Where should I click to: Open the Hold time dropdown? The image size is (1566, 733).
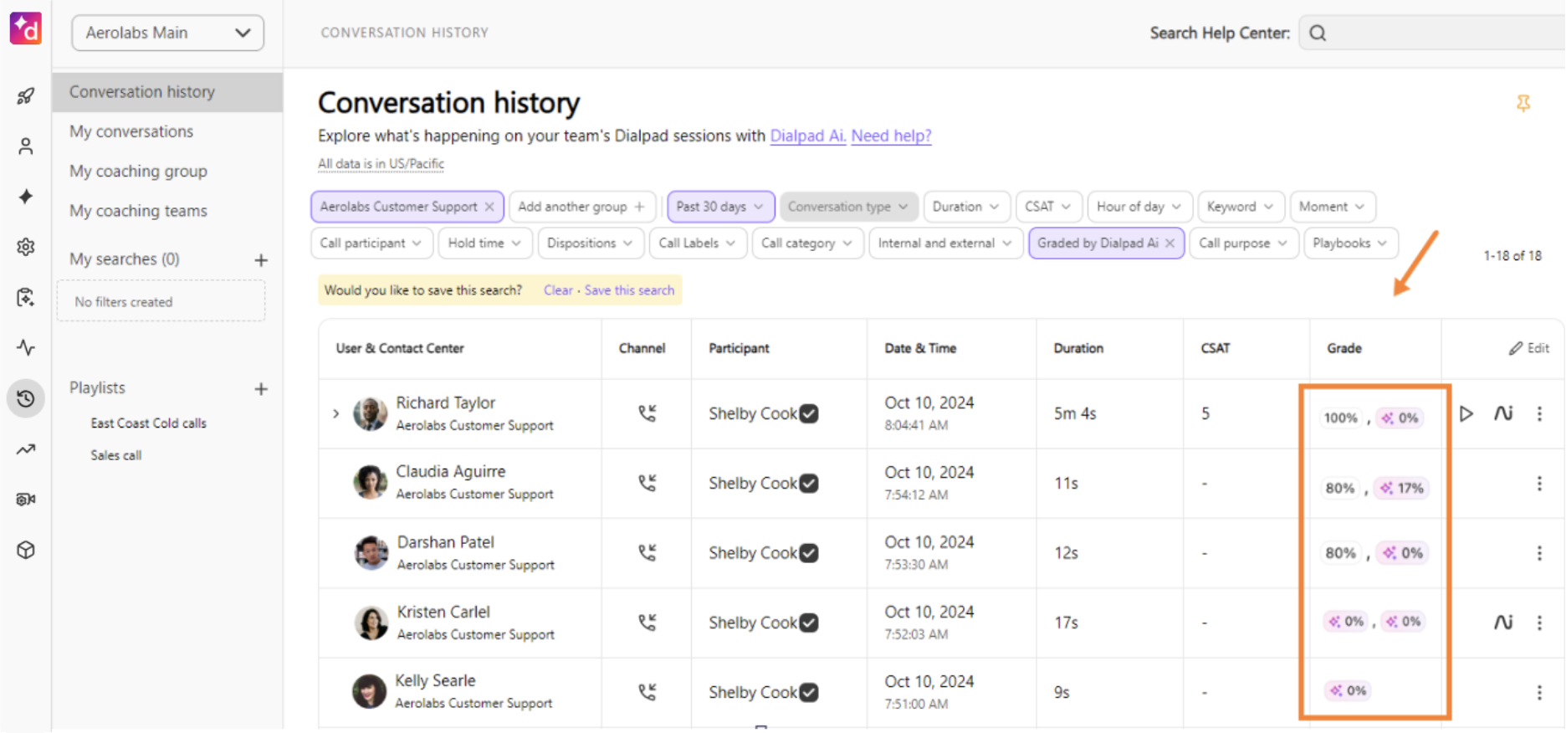484,243
